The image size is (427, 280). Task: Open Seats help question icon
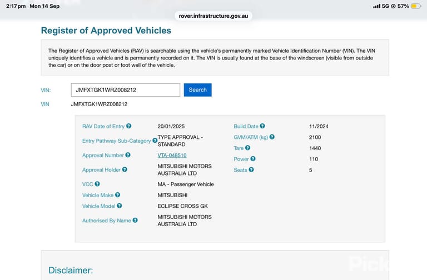[251, 169]
